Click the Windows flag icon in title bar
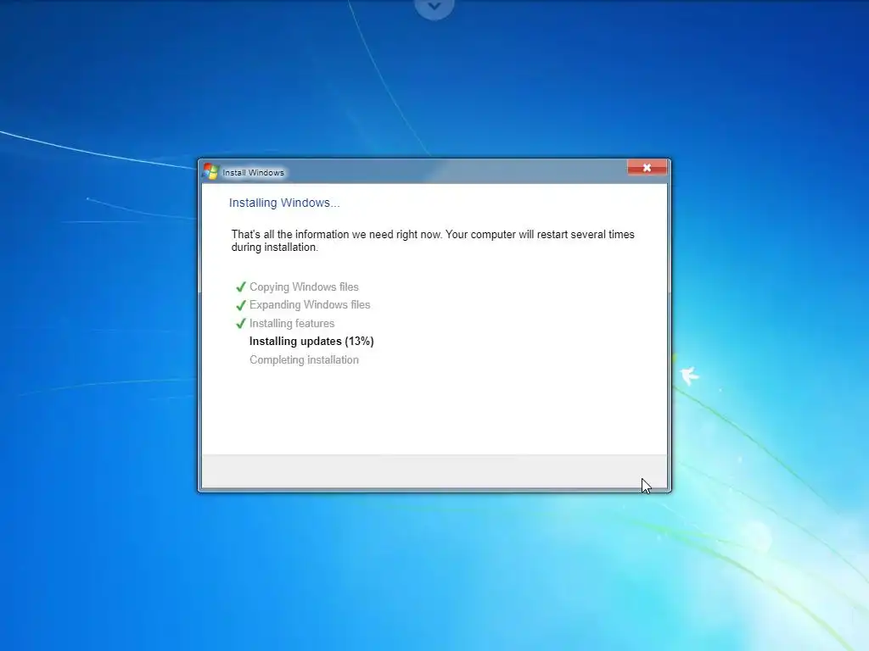 click(210, 171)
